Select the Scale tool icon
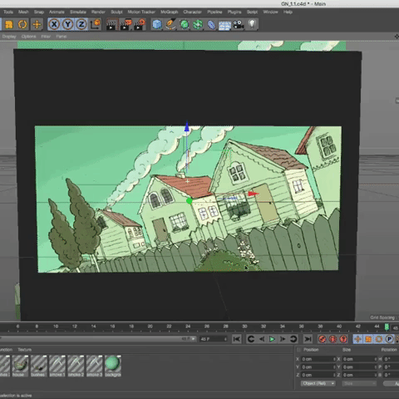The image size is (399, 399). [9, 24]
